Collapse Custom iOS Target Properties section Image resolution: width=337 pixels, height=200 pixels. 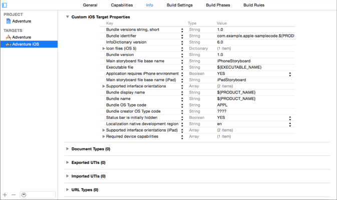[x=68, y=16]
